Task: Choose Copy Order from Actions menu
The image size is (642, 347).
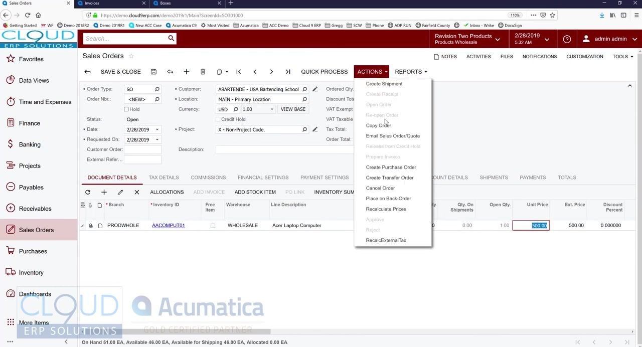Action: click(x=379, y=125)
